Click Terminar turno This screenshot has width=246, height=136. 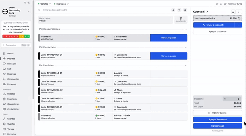coord(235,4)
